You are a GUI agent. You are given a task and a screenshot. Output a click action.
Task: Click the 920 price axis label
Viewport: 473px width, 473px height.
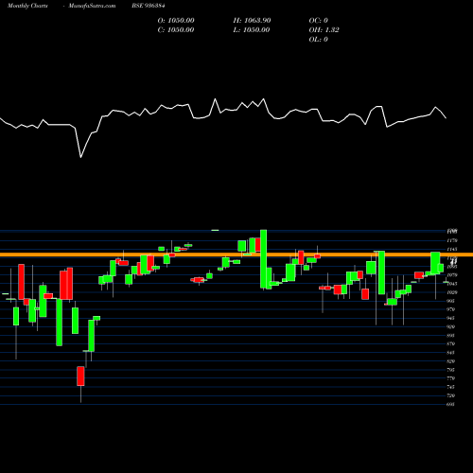451,326
